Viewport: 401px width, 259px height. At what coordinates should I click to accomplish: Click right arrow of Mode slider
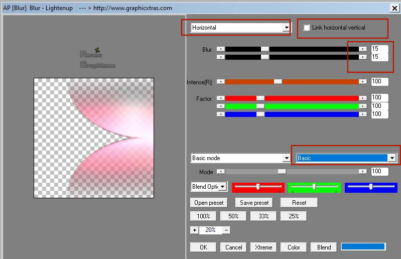tap(363, 171)
